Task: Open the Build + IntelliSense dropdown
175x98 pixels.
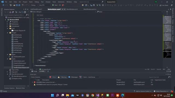Action: coord(92,77)
